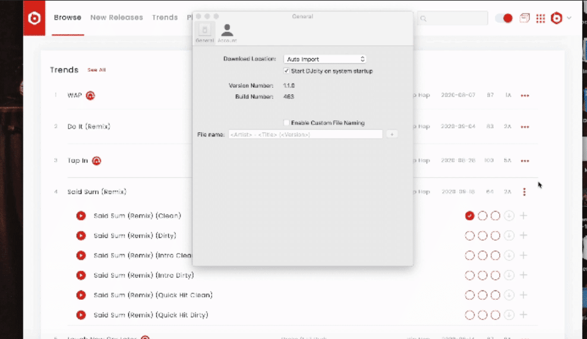Screen dimensions: 587x339
Task: Select the second circle on Said Sum (Clean) row
Action: [x=482, y=216]
